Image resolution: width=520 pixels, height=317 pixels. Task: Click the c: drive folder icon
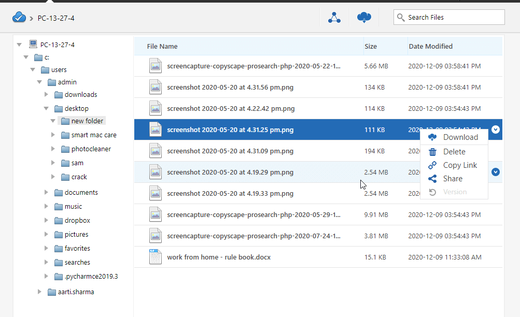point(38,57)
